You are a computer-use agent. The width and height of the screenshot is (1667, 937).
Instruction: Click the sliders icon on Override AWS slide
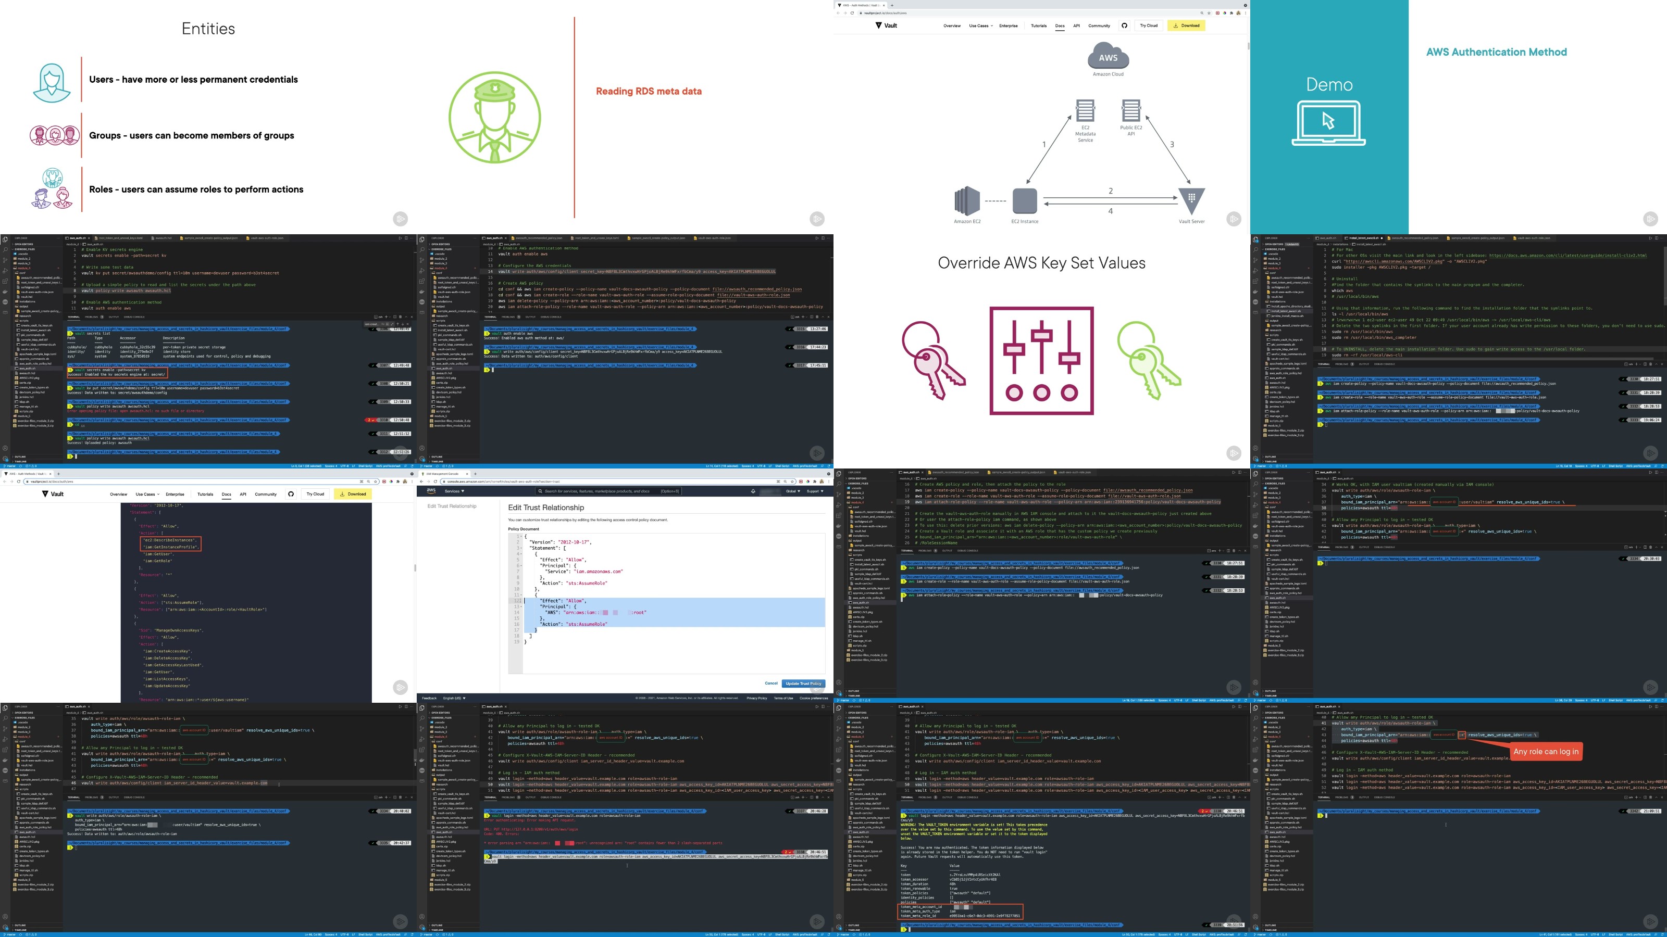[x=1041, y=360]
